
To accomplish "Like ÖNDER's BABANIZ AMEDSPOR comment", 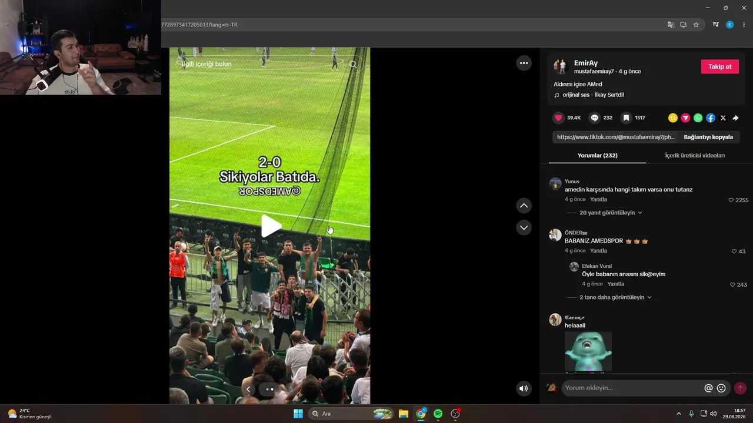I will pos(734,251).
